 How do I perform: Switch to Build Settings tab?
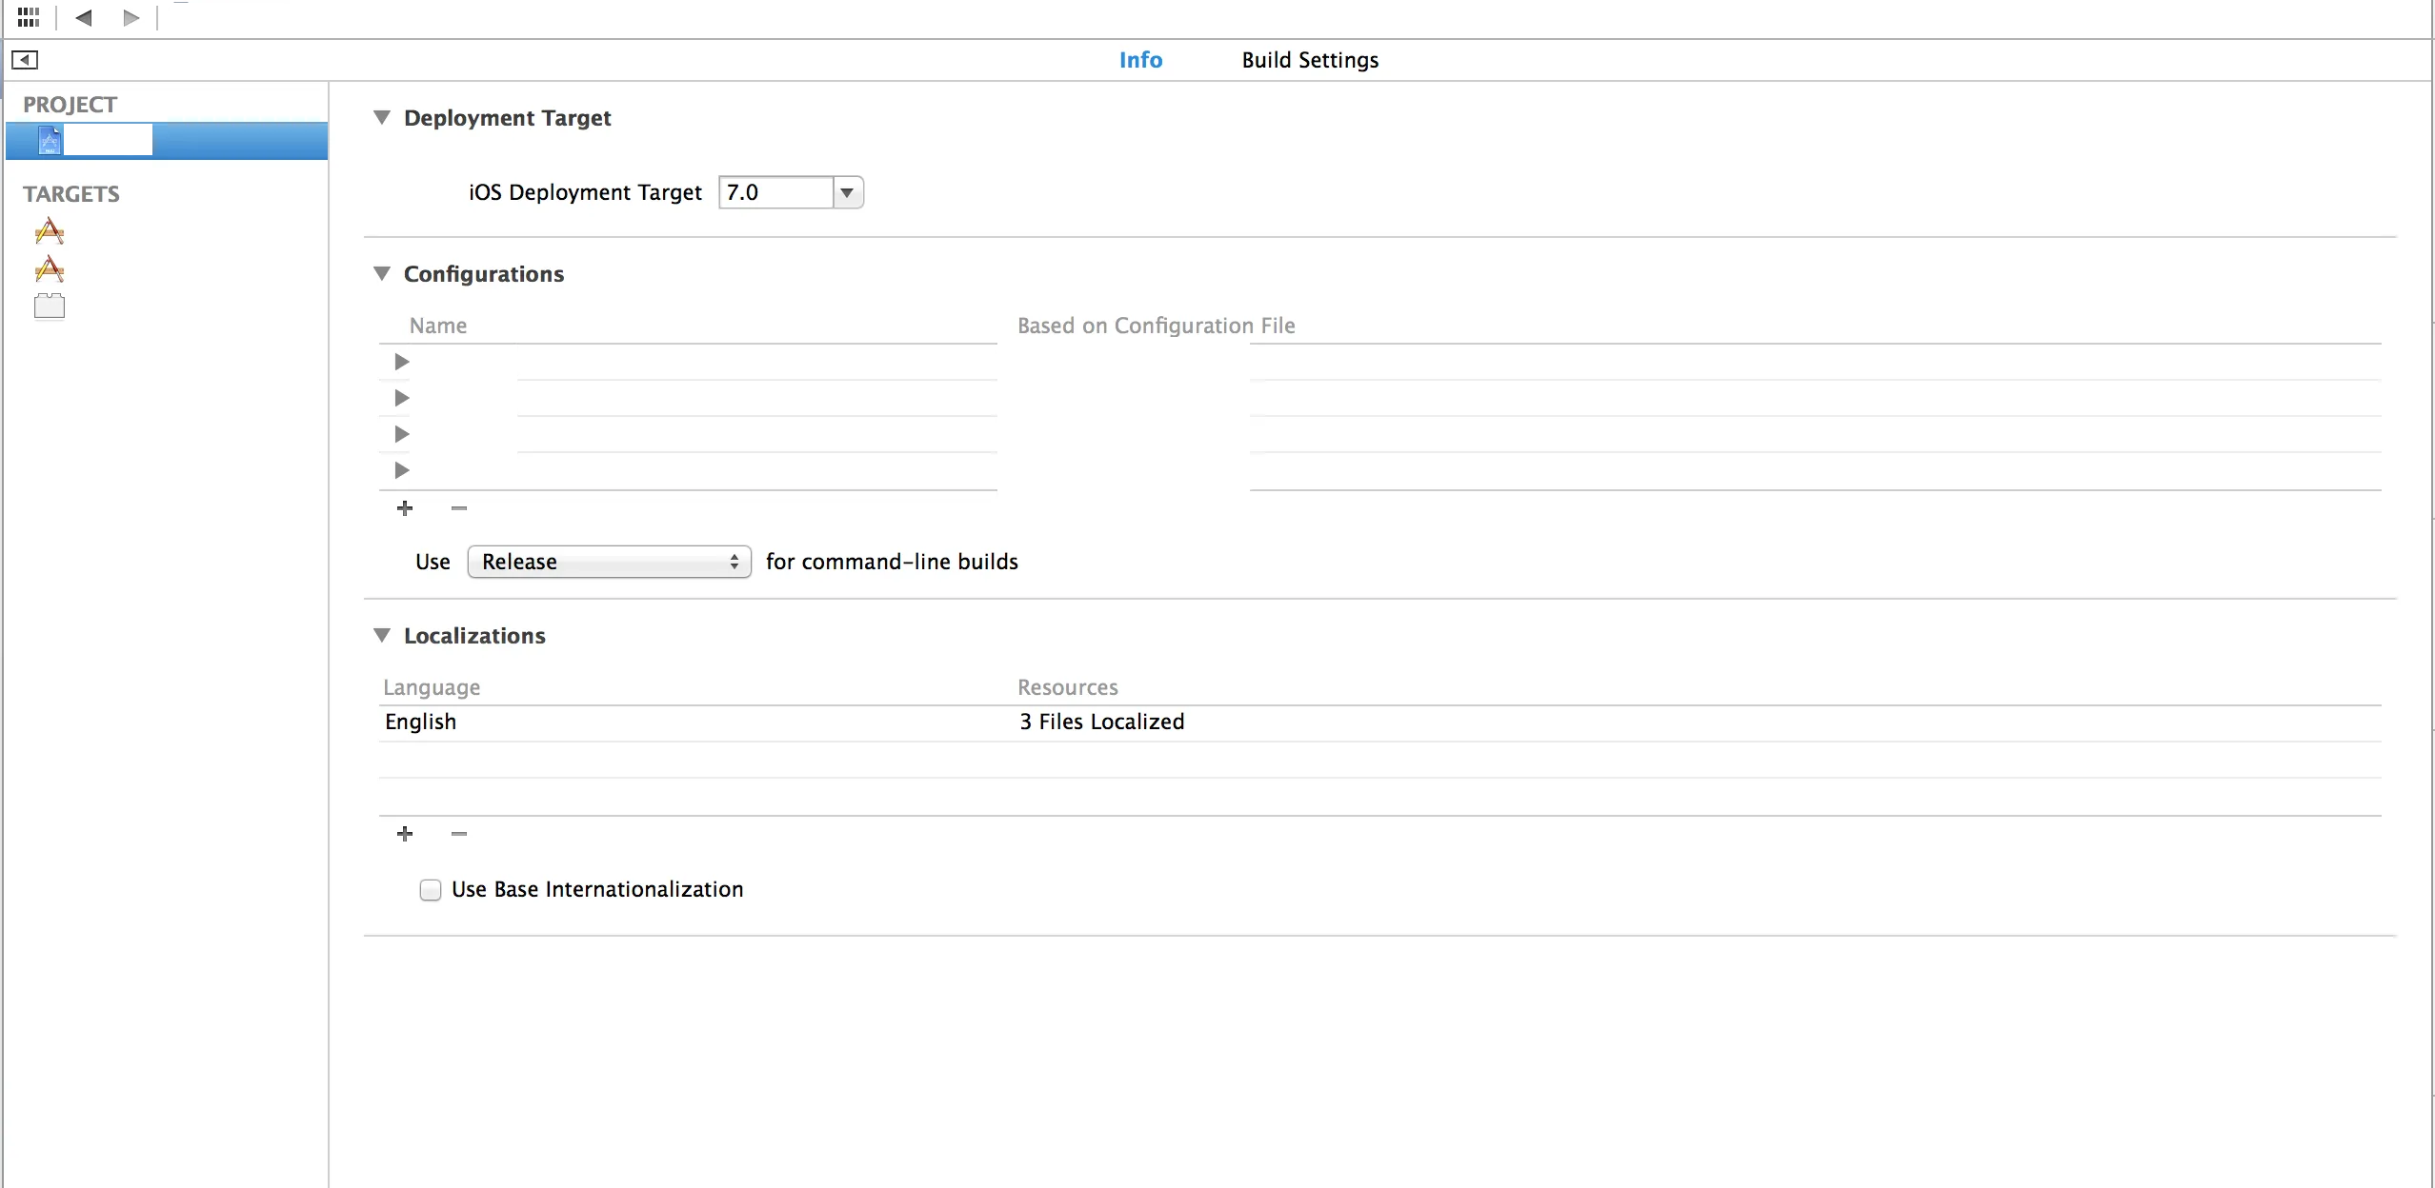pyautogui.click(x=1309, y=61)
